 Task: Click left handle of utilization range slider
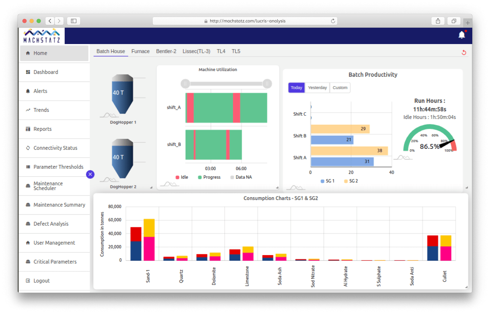coord(185,84)
